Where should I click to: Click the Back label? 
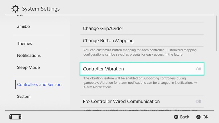184,117
